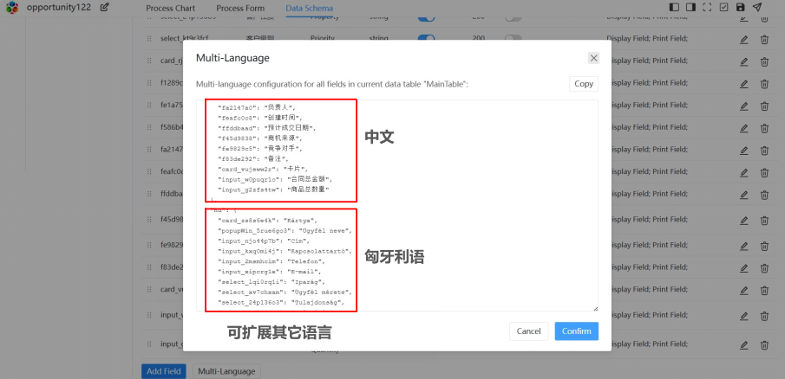Enable the grey toggle in select_kt9r3fcf row
Image resolution: width=785 pixels, height=379 pixels.
click(513, 39)
